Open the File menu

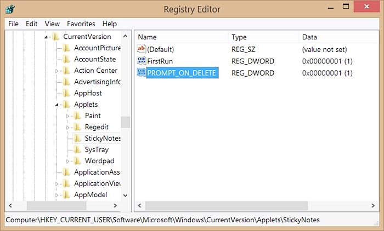pyautogui.click(x=13, y=24)
